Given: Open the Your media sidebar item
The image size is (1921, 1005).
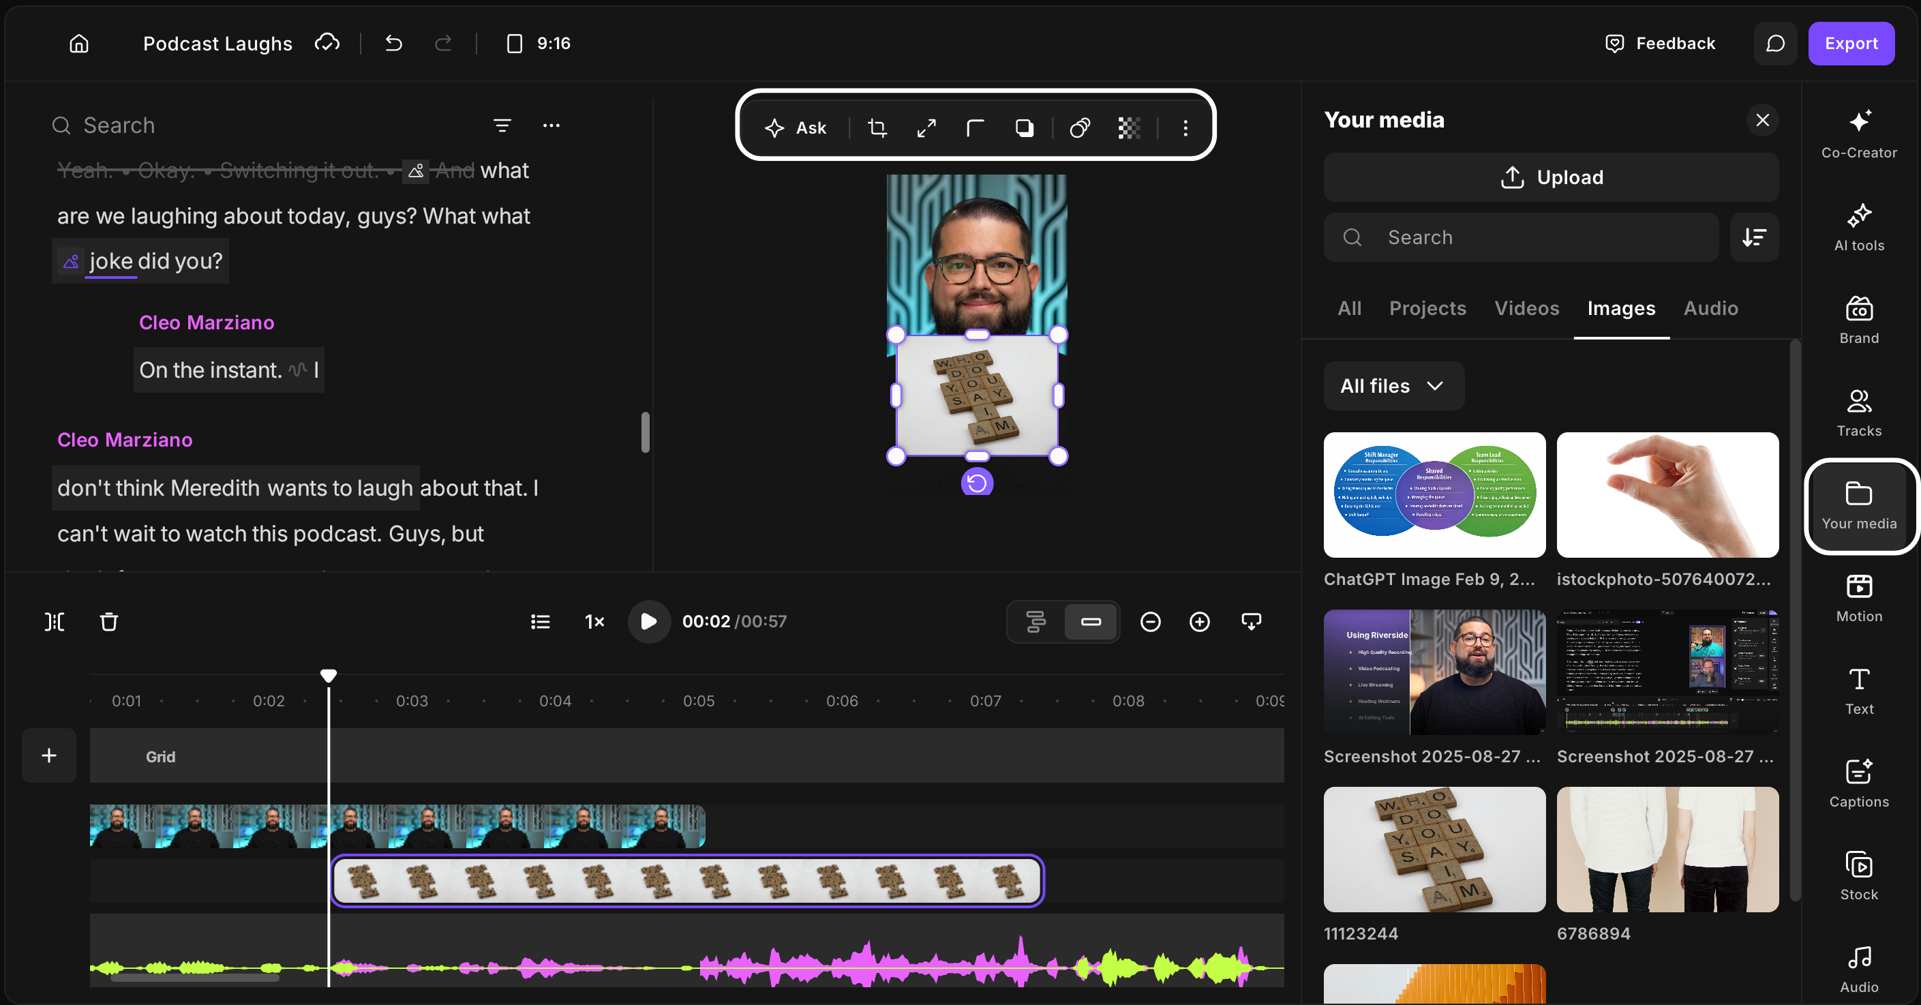Looking at the screenshot, I should [1858, 506].
